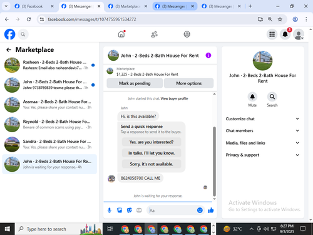Go back with the browser back arrow
The width and height of the screenshot is (313, 235).
pyautogui.click(x=7, y=19)
